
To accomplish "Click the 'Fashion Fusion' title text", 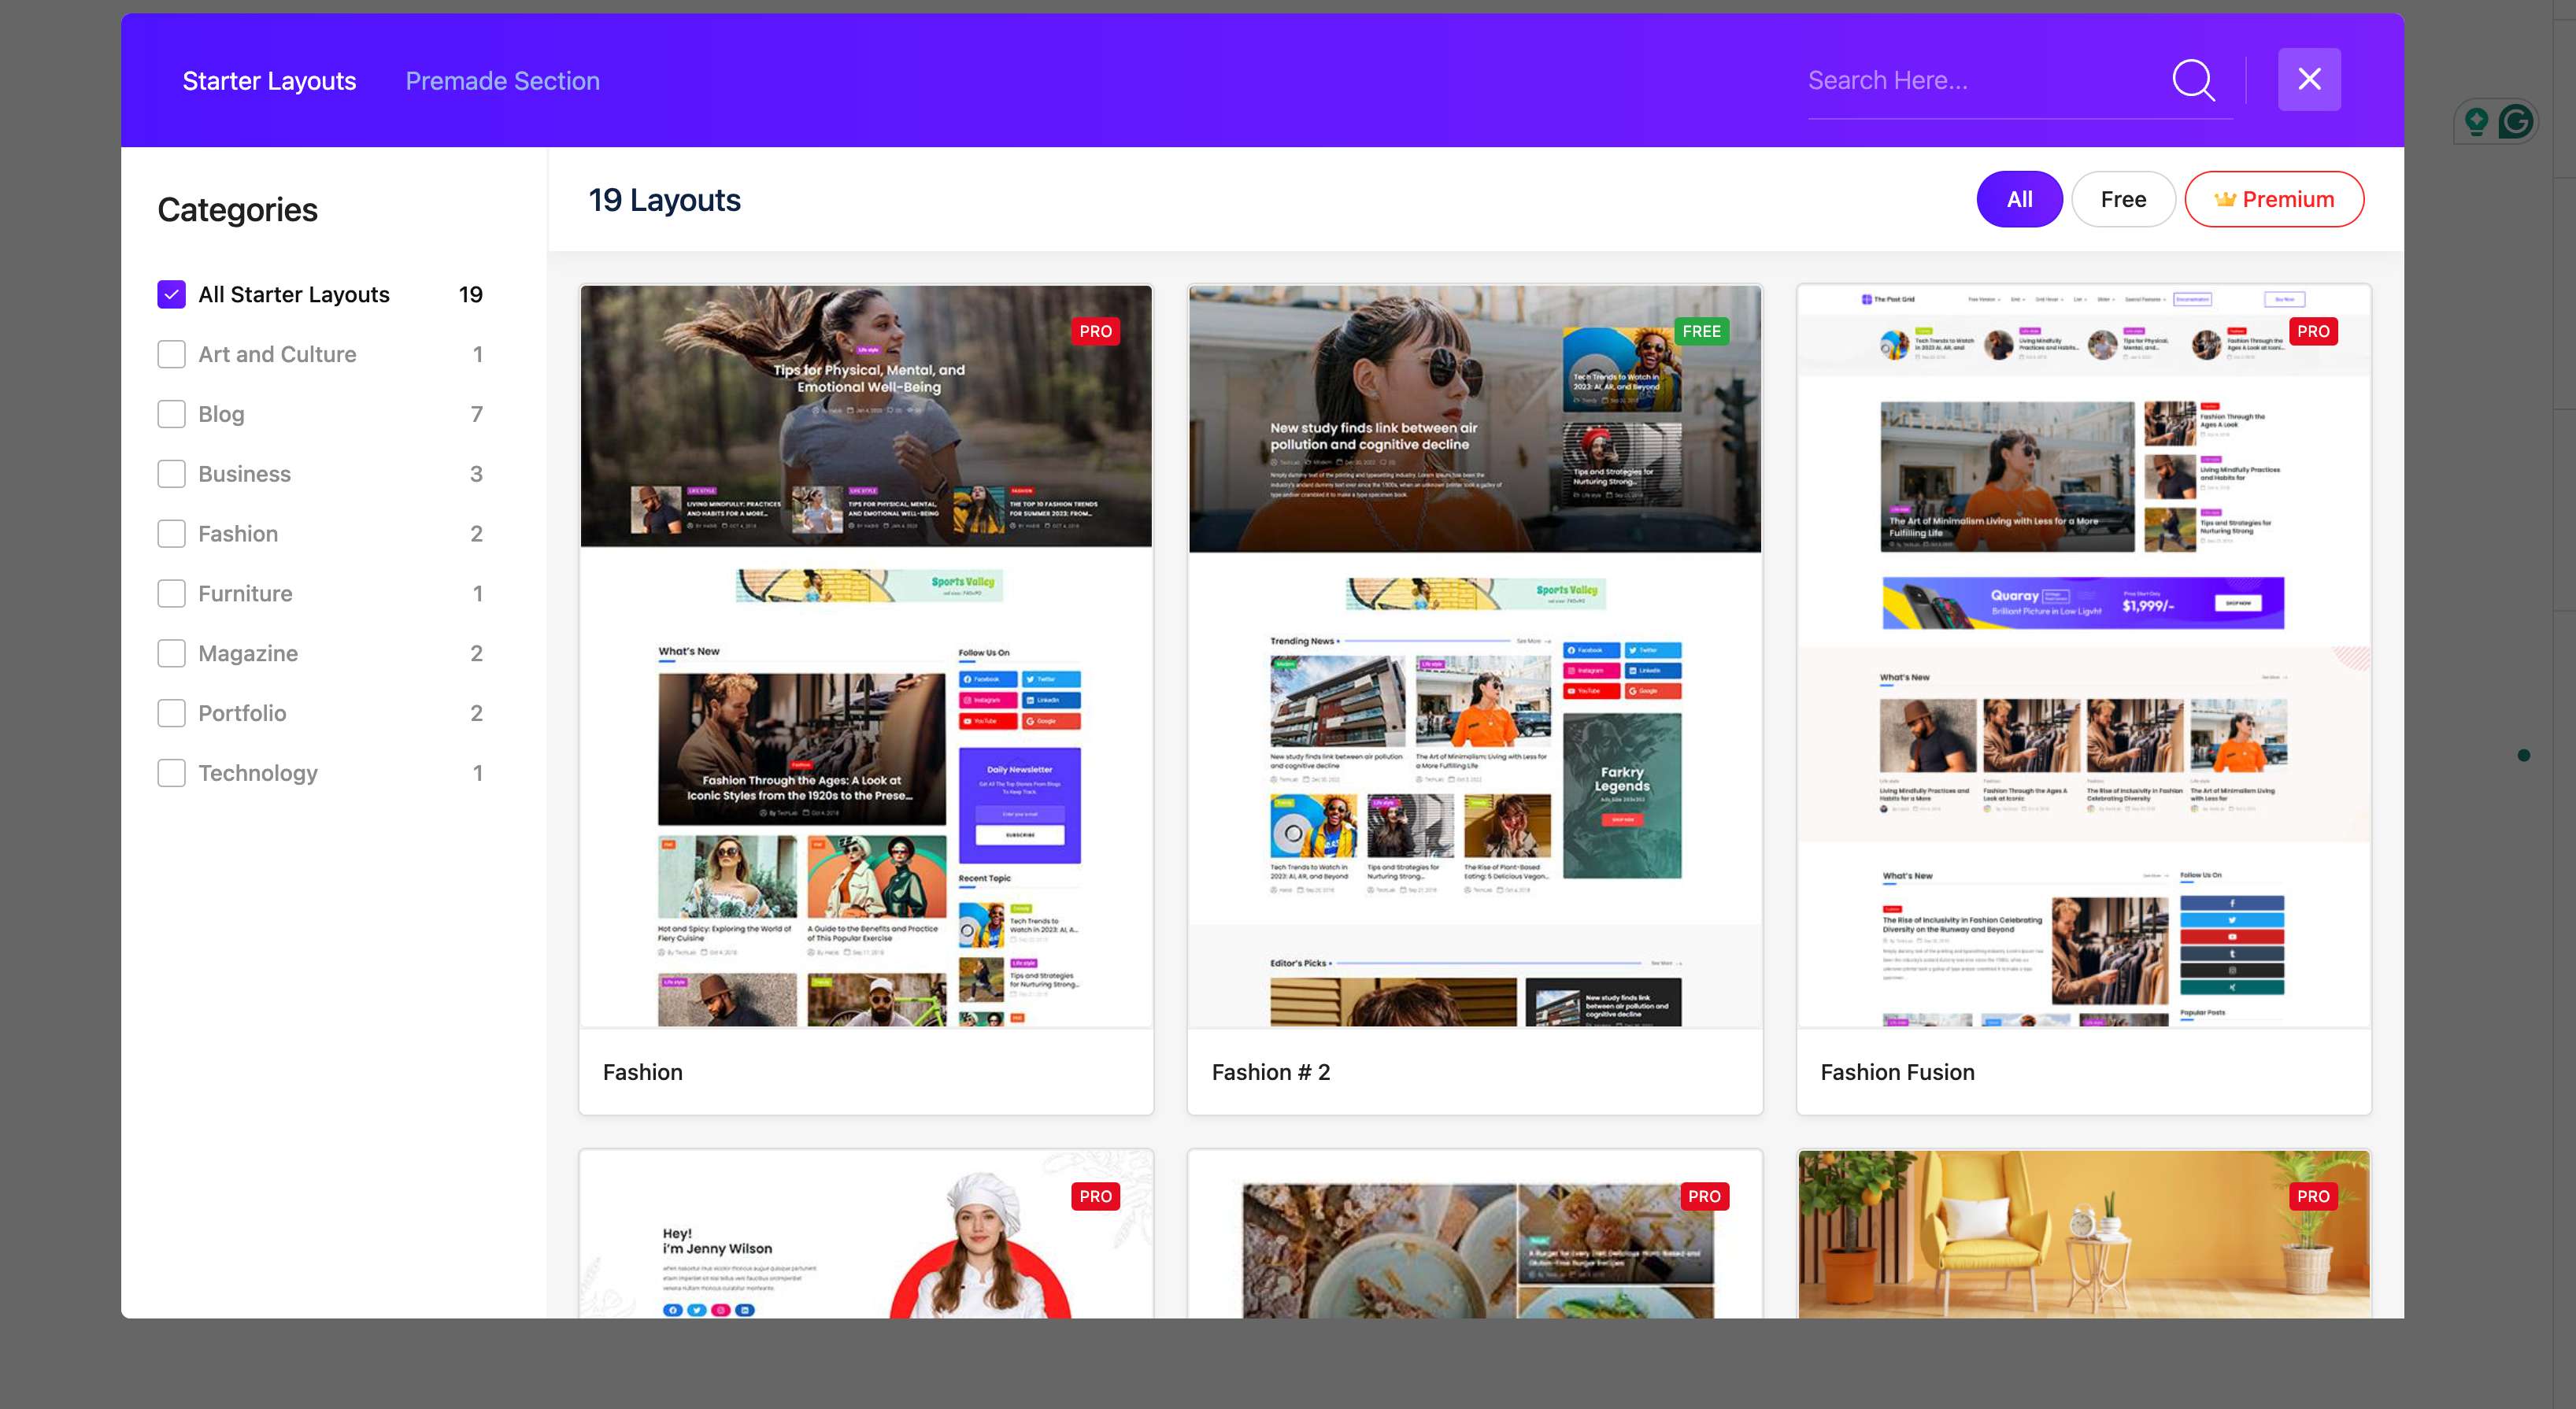I will [x=1897, y=1072].
